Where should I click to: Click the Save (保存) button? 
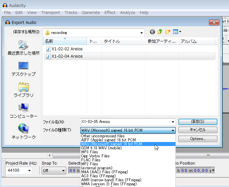pyautogui.click(x=198, y=122)
